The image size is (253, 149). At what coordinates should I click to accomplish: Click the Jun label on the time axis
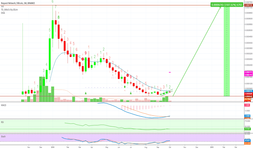119,147
